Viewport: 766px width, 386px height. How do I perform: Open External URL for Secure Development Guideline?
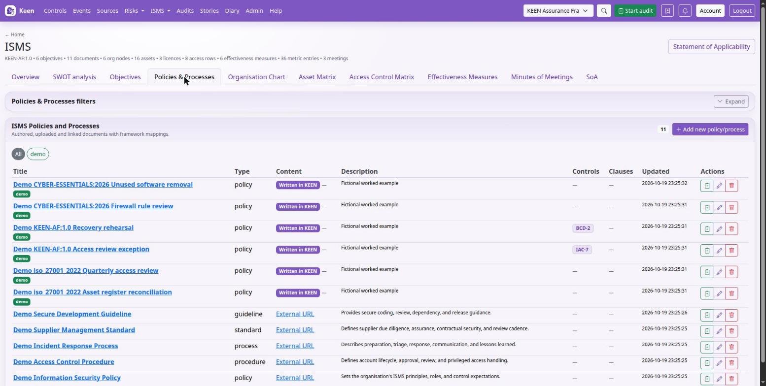295,314
